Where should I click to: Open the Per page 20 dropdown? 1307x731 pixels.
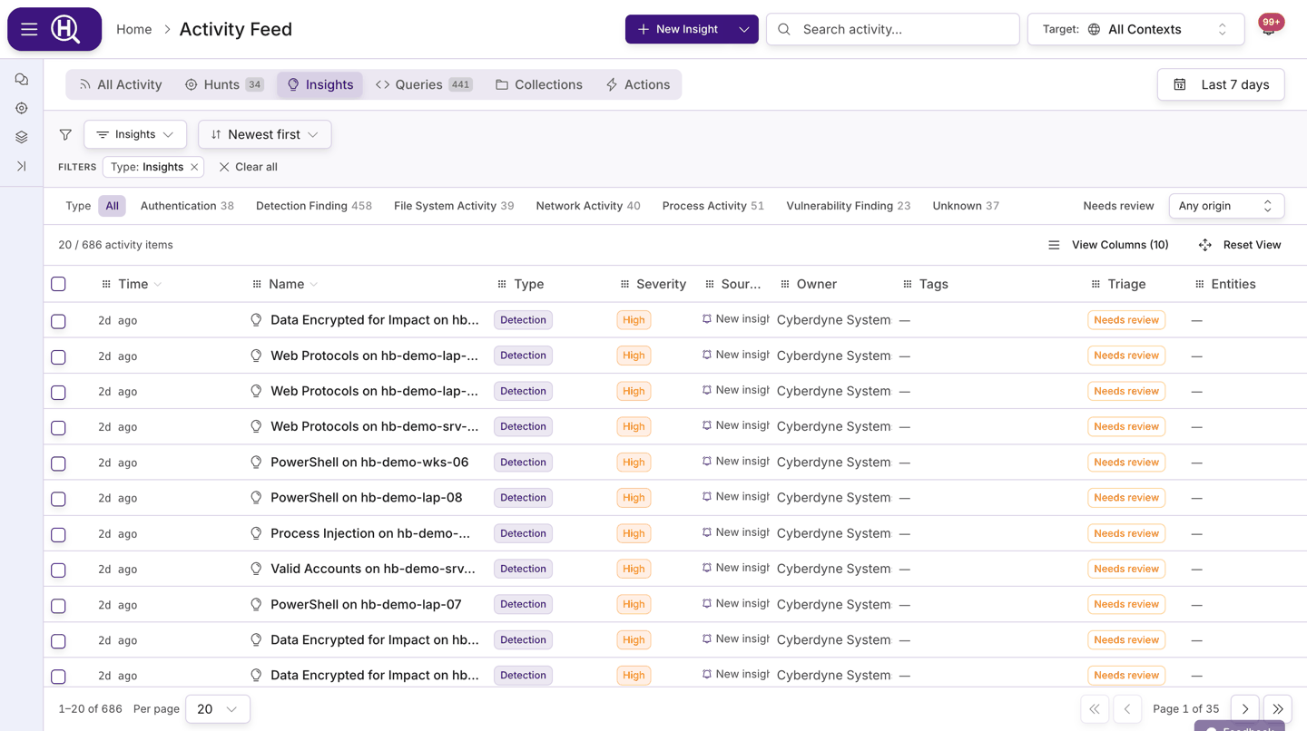point(218,709)
